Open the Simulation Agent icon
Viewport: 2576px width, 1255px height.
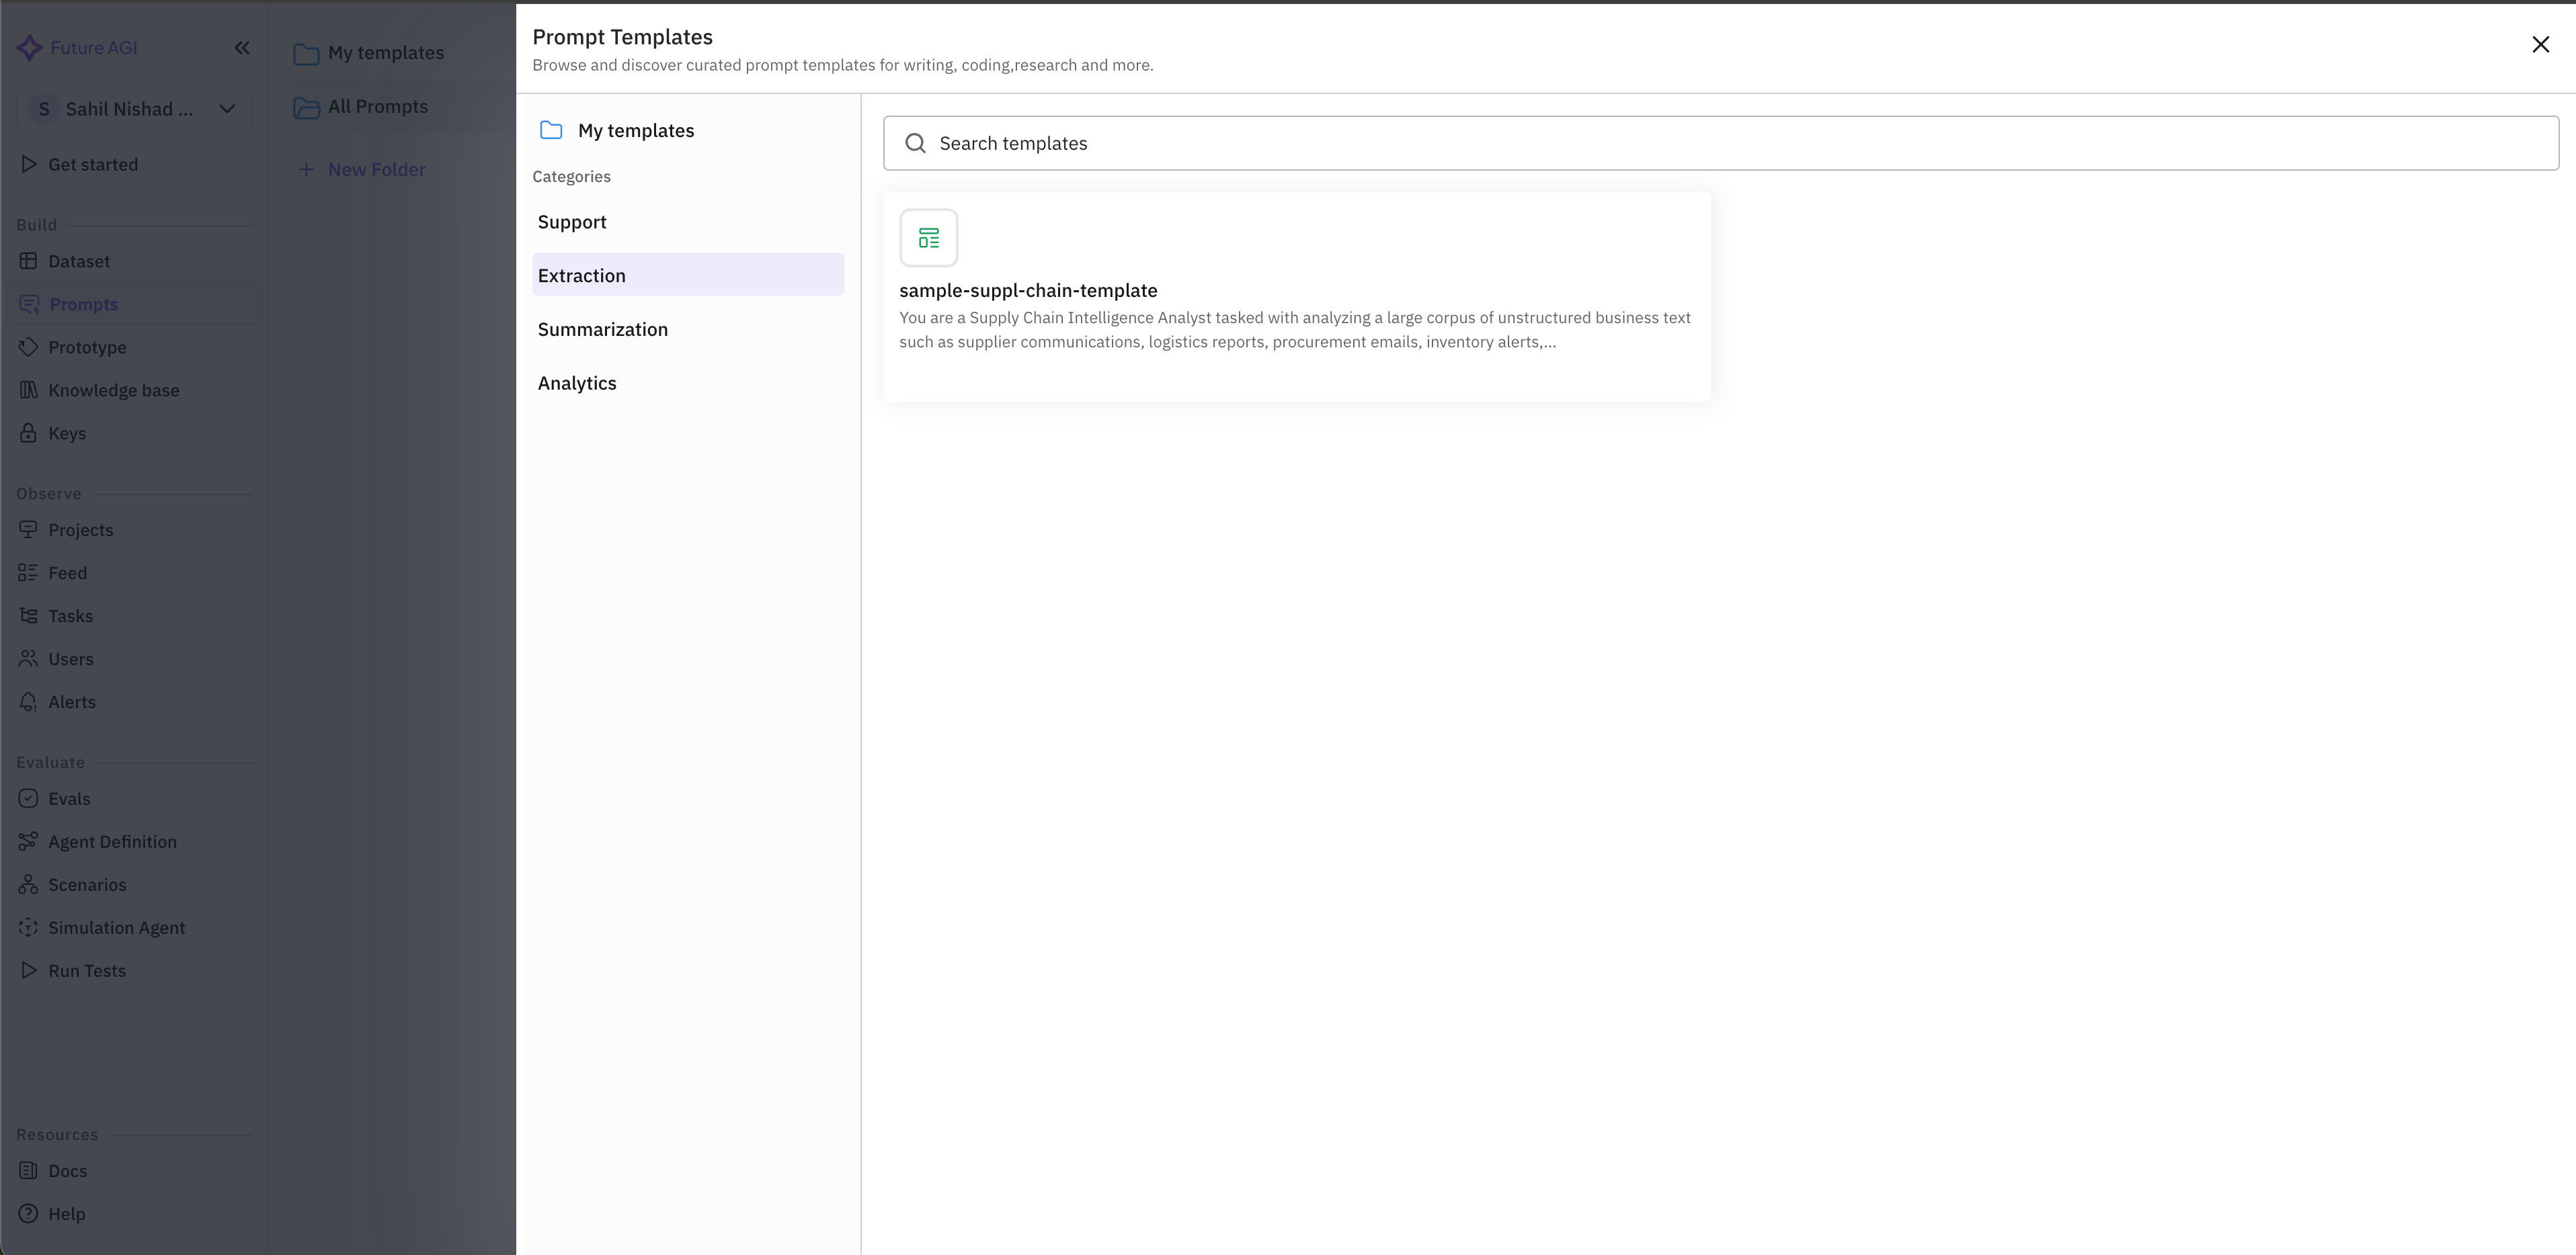(x=28, y=927)
